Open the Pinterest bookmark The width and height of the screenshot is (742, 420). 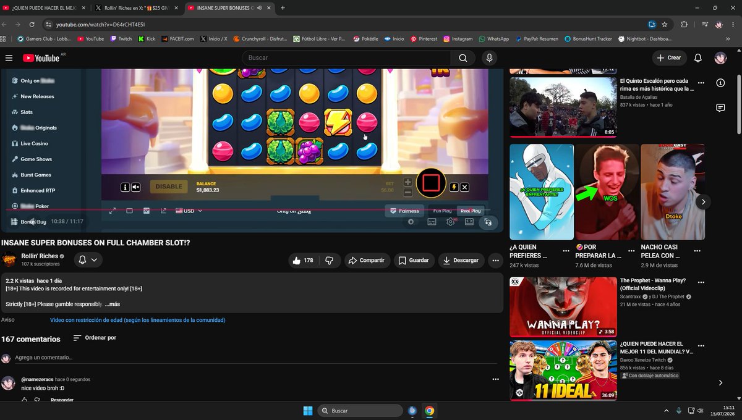coord(424,38)
